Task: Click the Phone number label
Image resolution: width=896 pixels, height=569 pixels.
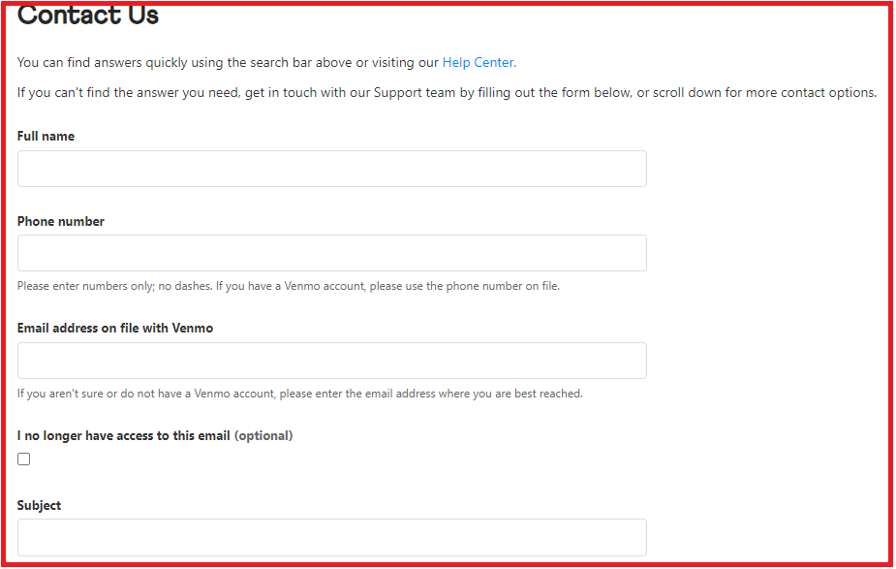Action: (61, 221)
